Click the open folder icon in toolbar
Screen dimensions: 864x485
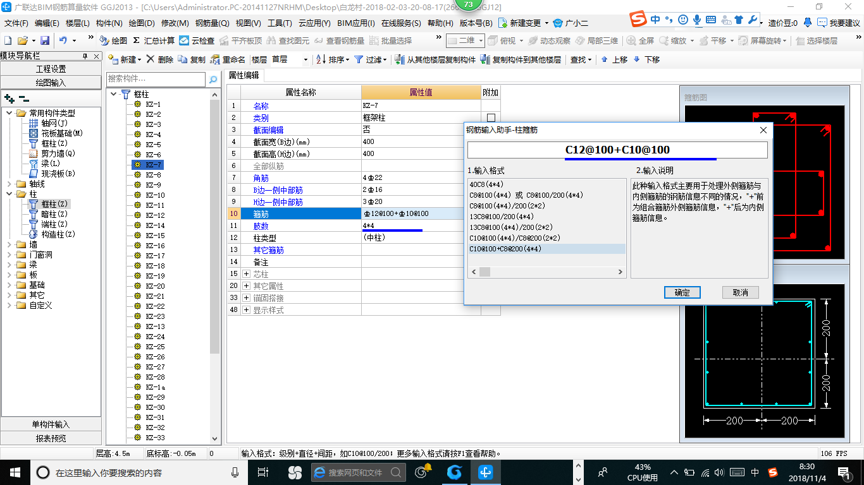(22, 40)
